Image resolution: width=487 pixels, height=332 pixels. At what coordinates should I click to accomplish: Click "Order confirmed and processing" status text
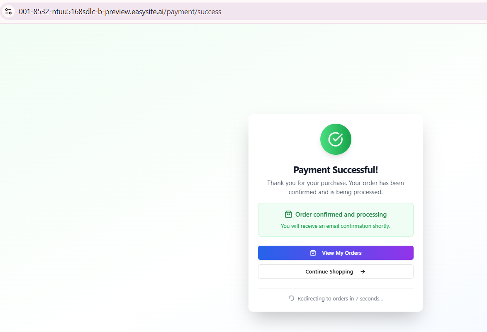[341, 215]
